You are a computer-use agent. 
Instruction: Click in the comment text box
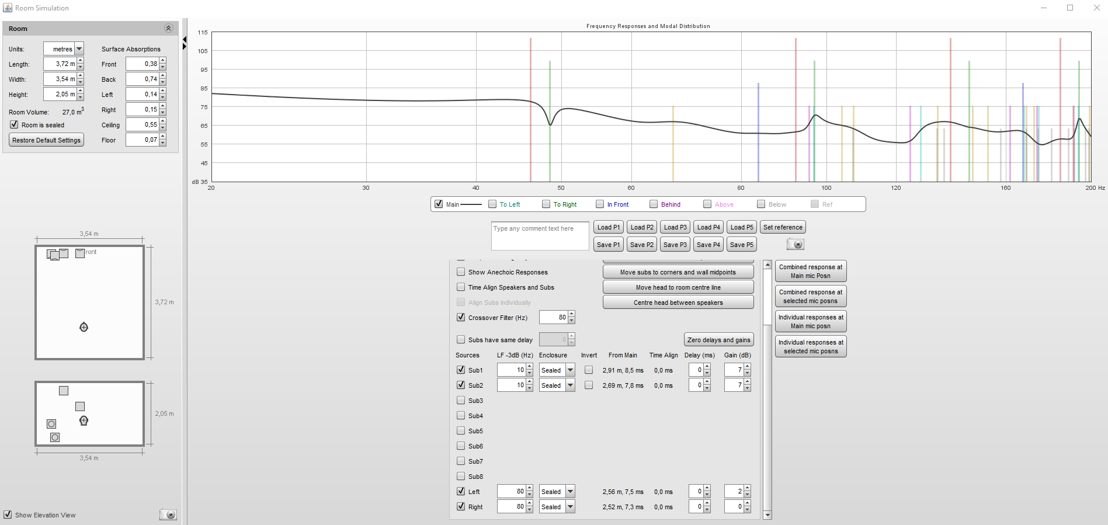(540, 236)
